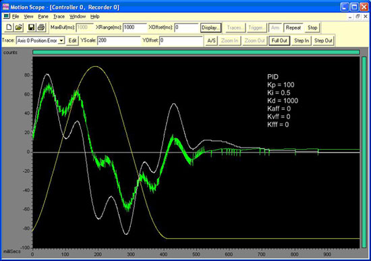Click the 'Kfff = 0' text annotation

pyautogui.click(x=278, y=125)
